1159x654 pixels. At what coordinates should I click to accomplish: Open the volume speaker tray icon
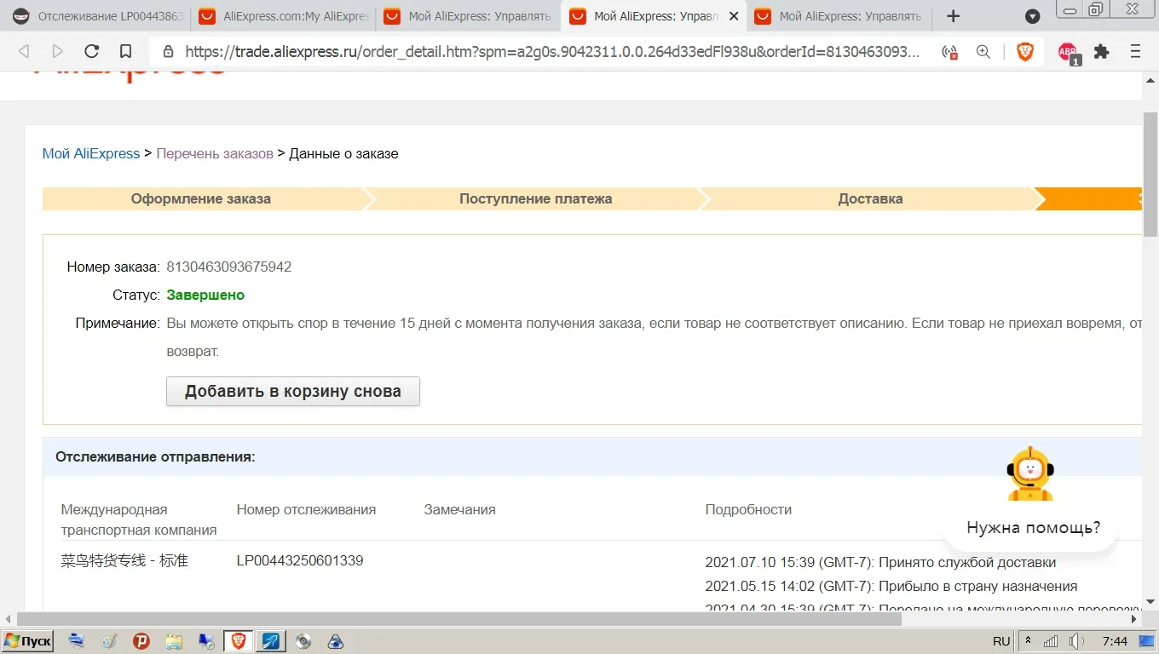pos(1077,641)
